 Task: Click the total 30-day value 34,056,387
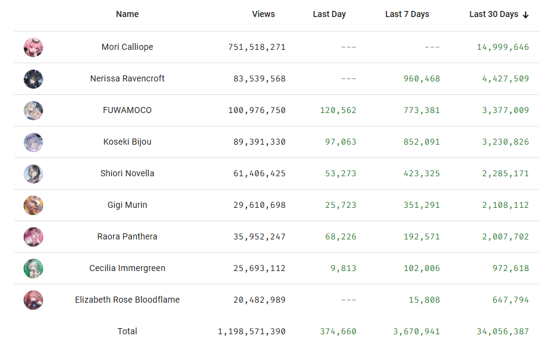pyautogui.click(x=503, y=332)
